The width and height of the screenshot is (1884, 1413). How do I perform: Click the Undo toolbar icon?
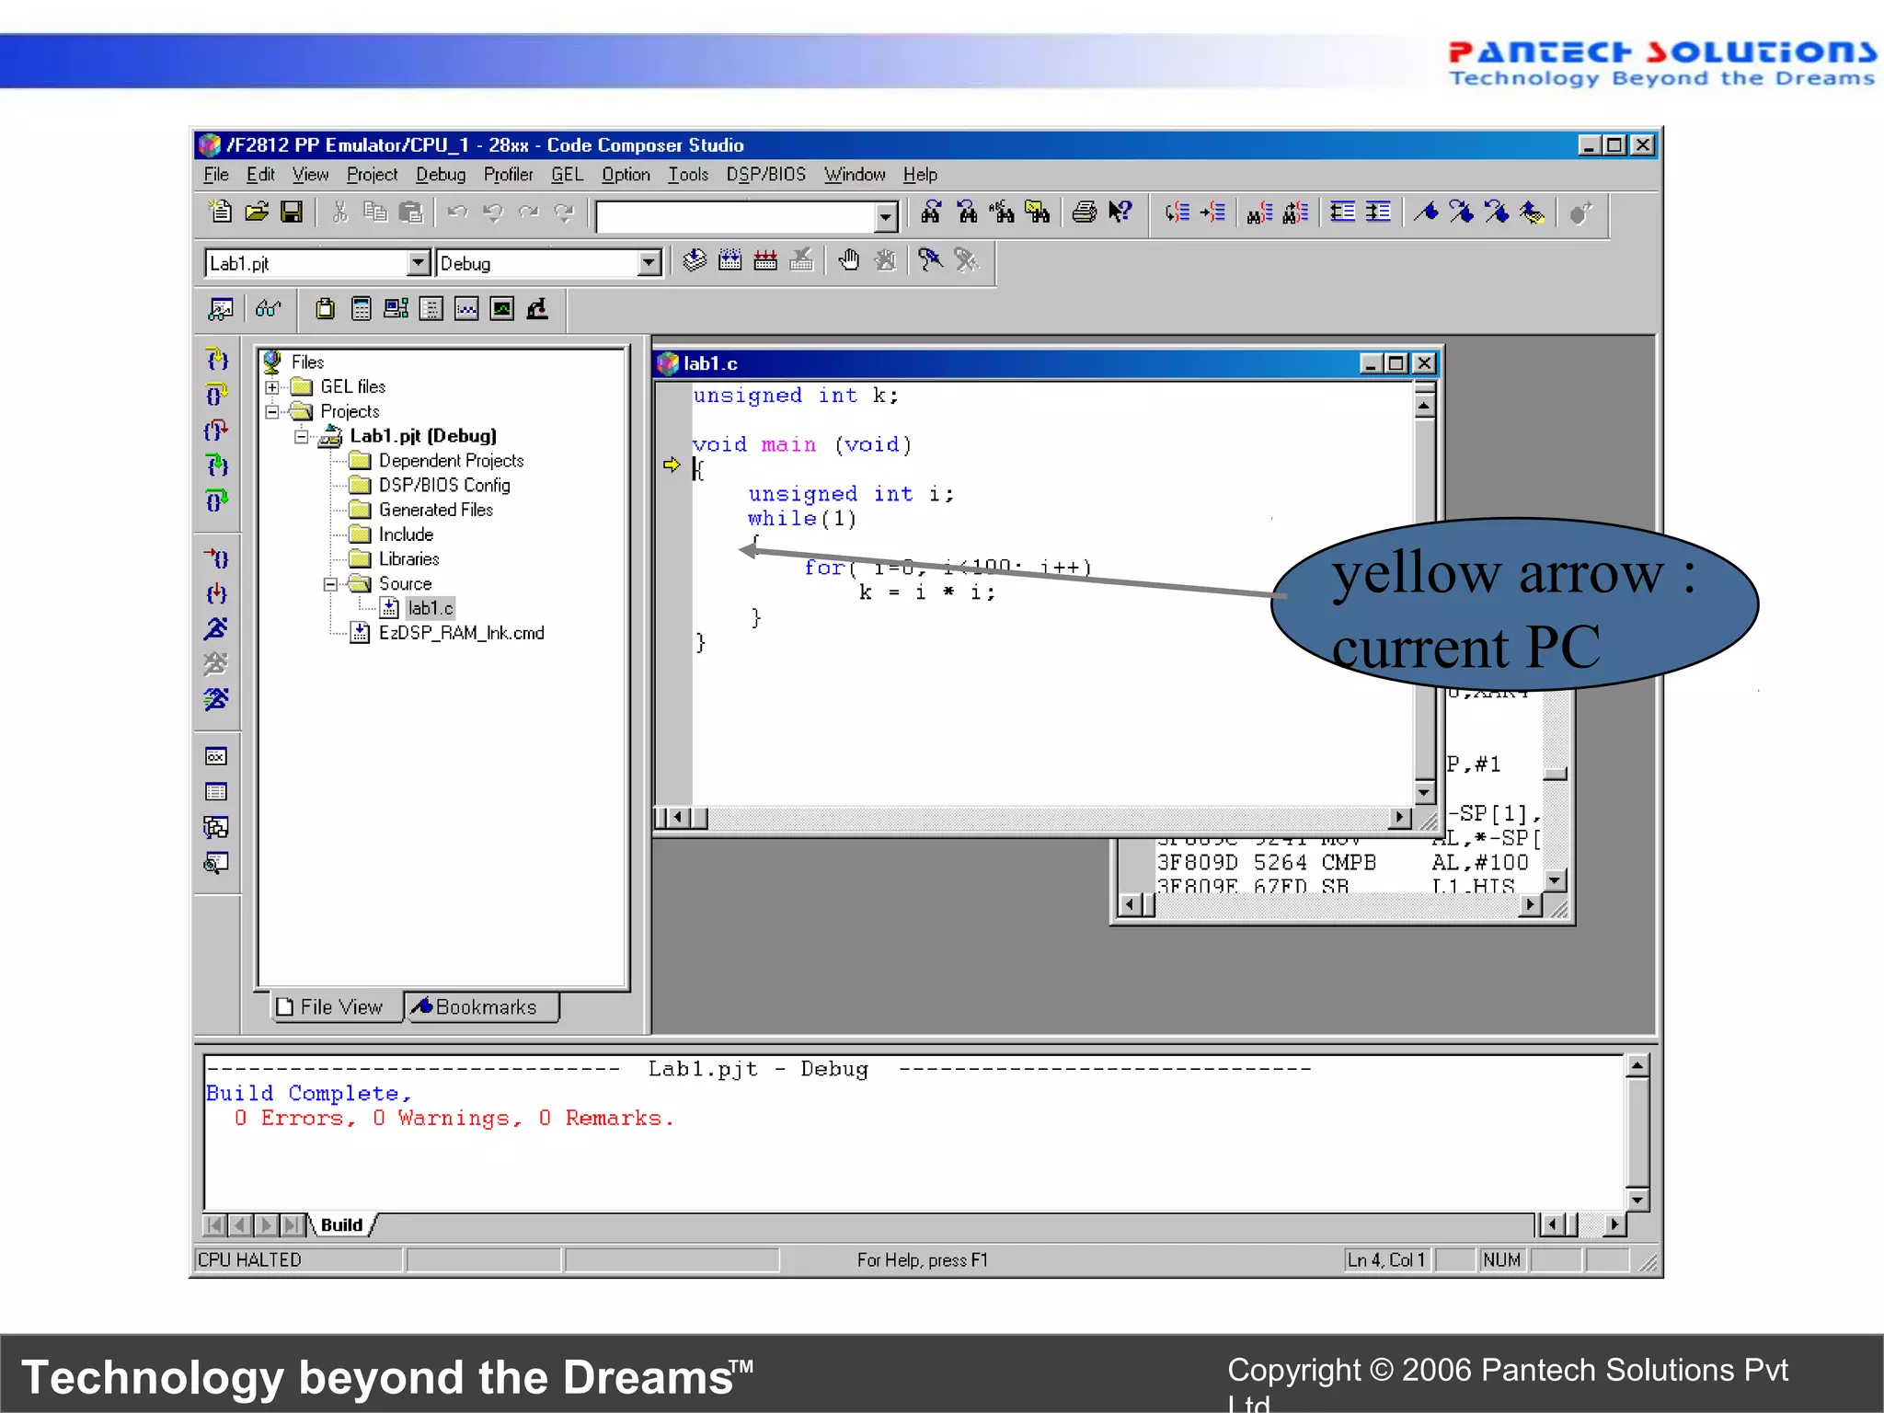point(457,213)
